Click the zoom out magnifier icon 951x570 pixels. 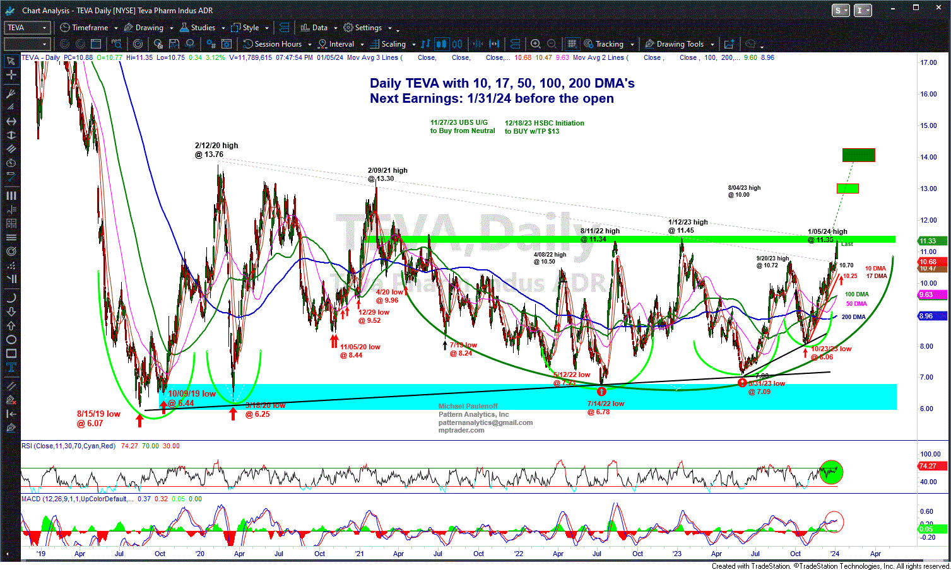552,44
